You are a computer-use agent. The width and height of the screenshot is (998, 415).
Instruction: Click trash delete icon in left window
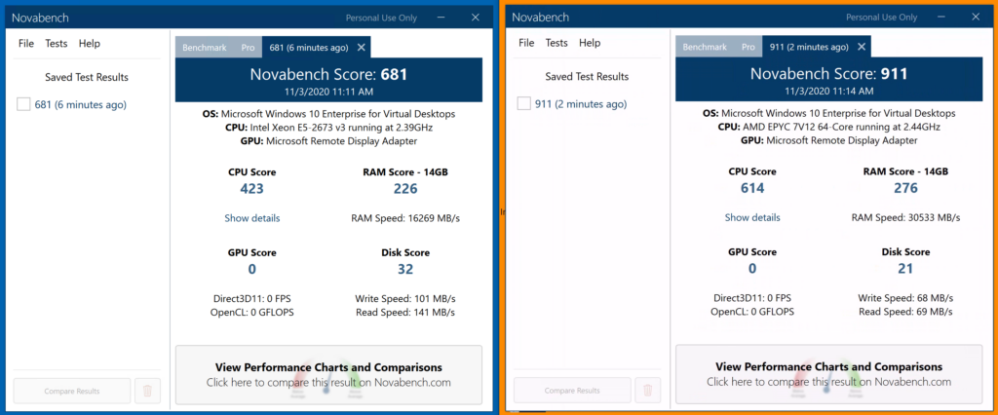coord(148,391)
